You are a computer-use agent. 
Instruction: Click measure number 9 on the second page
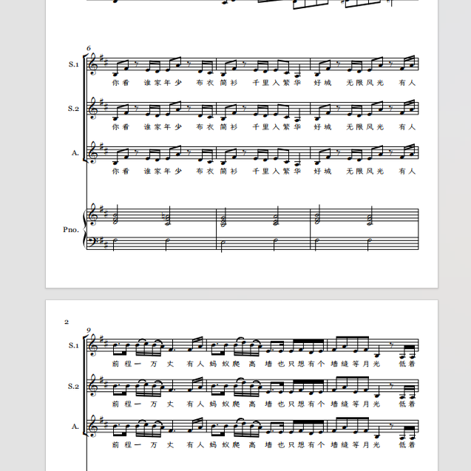(x=89, y=331)
